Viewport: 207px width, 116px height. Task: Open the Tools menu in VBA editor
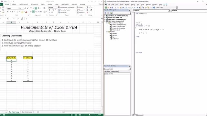[143, 5]
